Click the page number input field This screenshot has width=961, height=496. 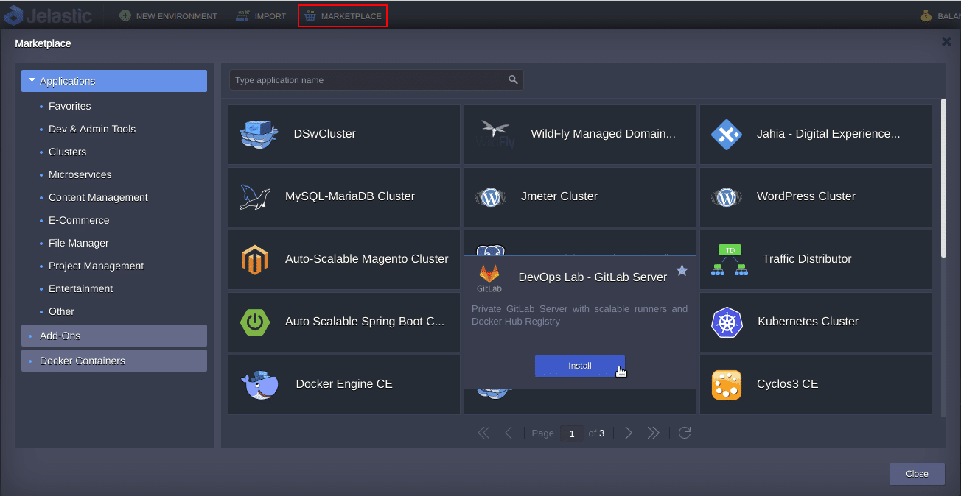[571, 433]
